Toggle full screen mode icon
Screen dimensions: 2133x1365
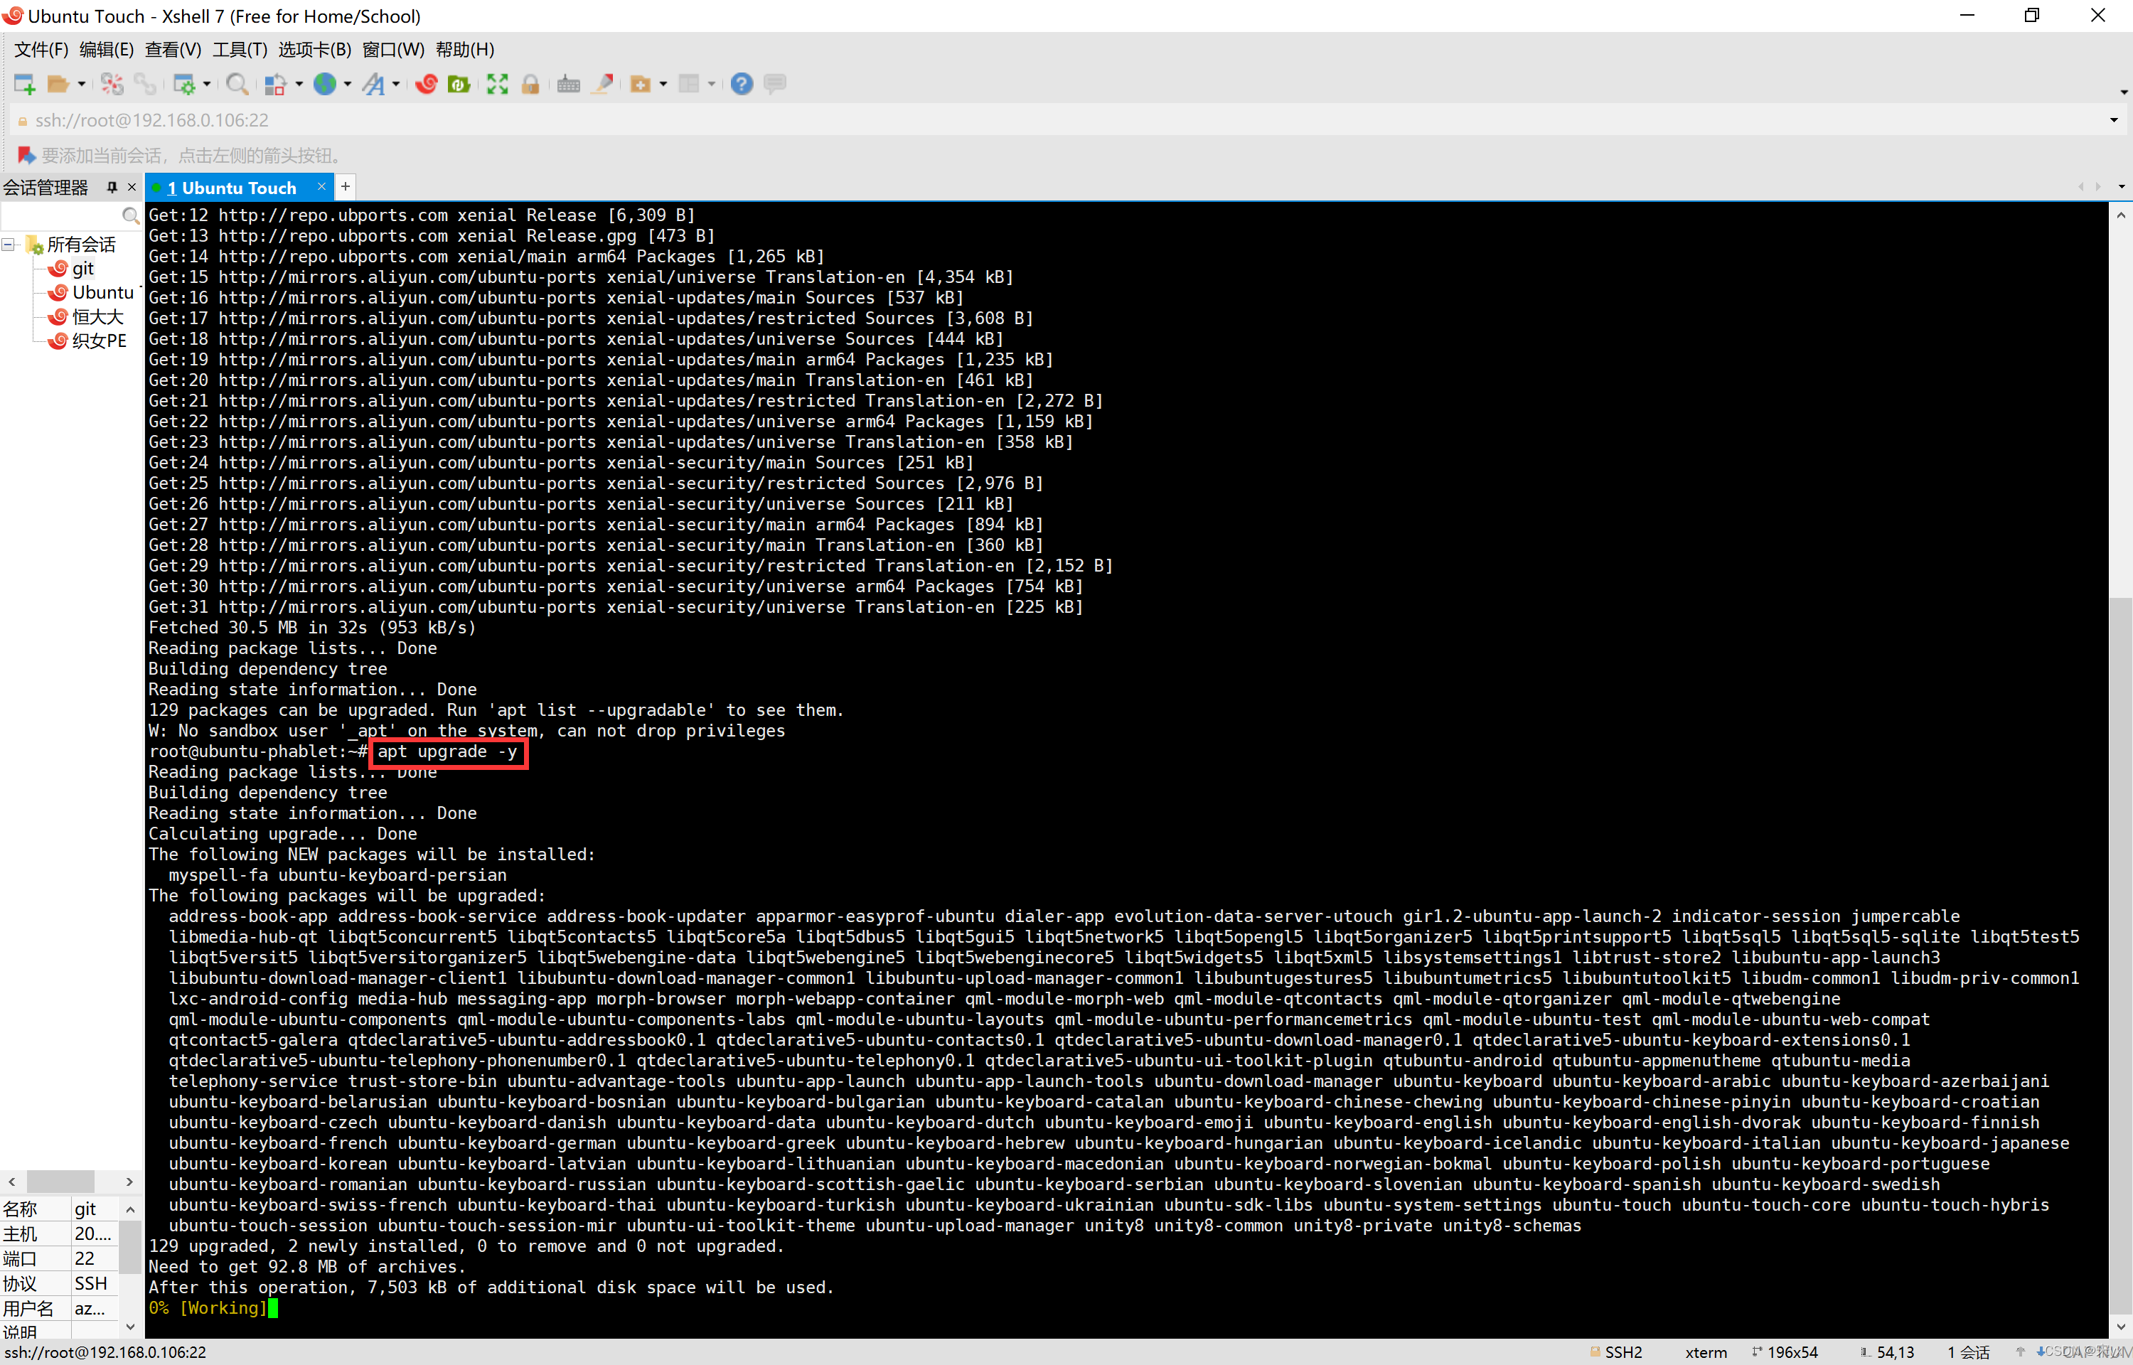[497, 84]
